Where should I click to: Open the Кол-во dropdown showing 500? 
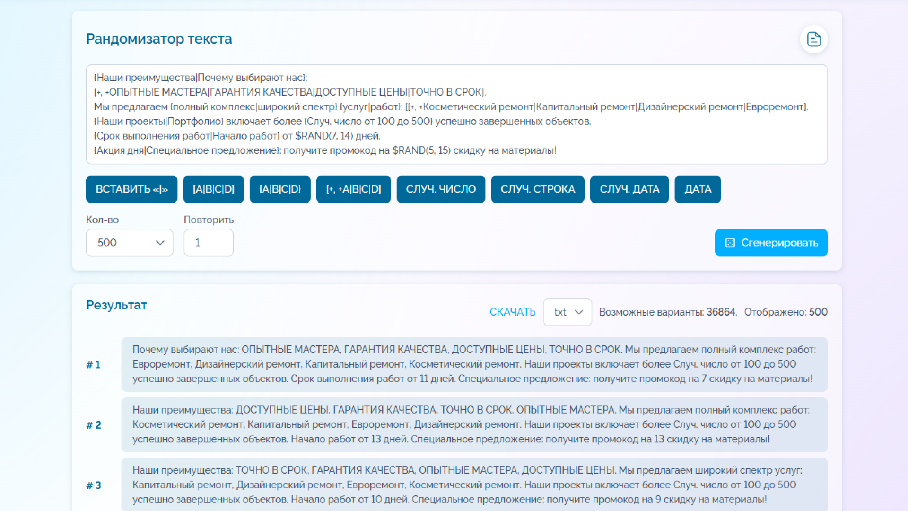130,243
